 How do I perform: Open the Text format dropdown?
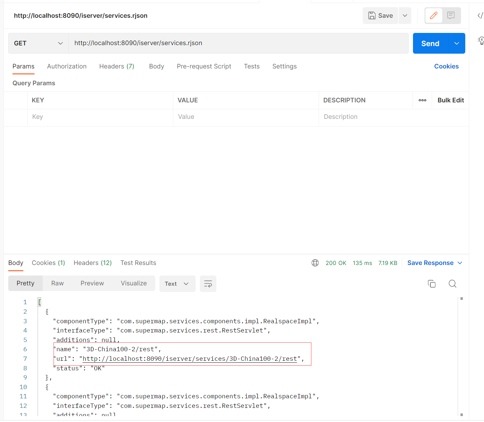tap(177, 284)
